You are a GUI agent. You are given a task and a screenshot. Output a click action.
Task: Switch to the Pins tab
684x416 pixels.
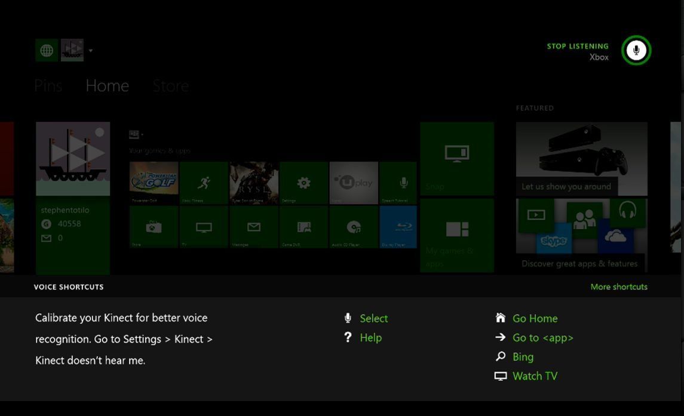48,85
